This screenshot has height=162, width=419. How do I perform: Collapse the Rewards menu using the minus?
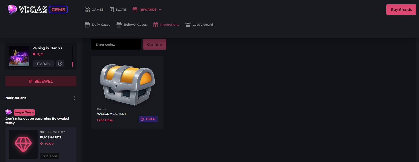point(160,10)
